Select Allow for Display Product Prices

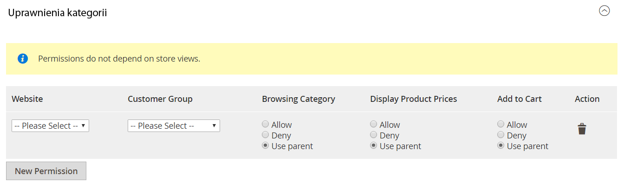(x=373, y=124)
